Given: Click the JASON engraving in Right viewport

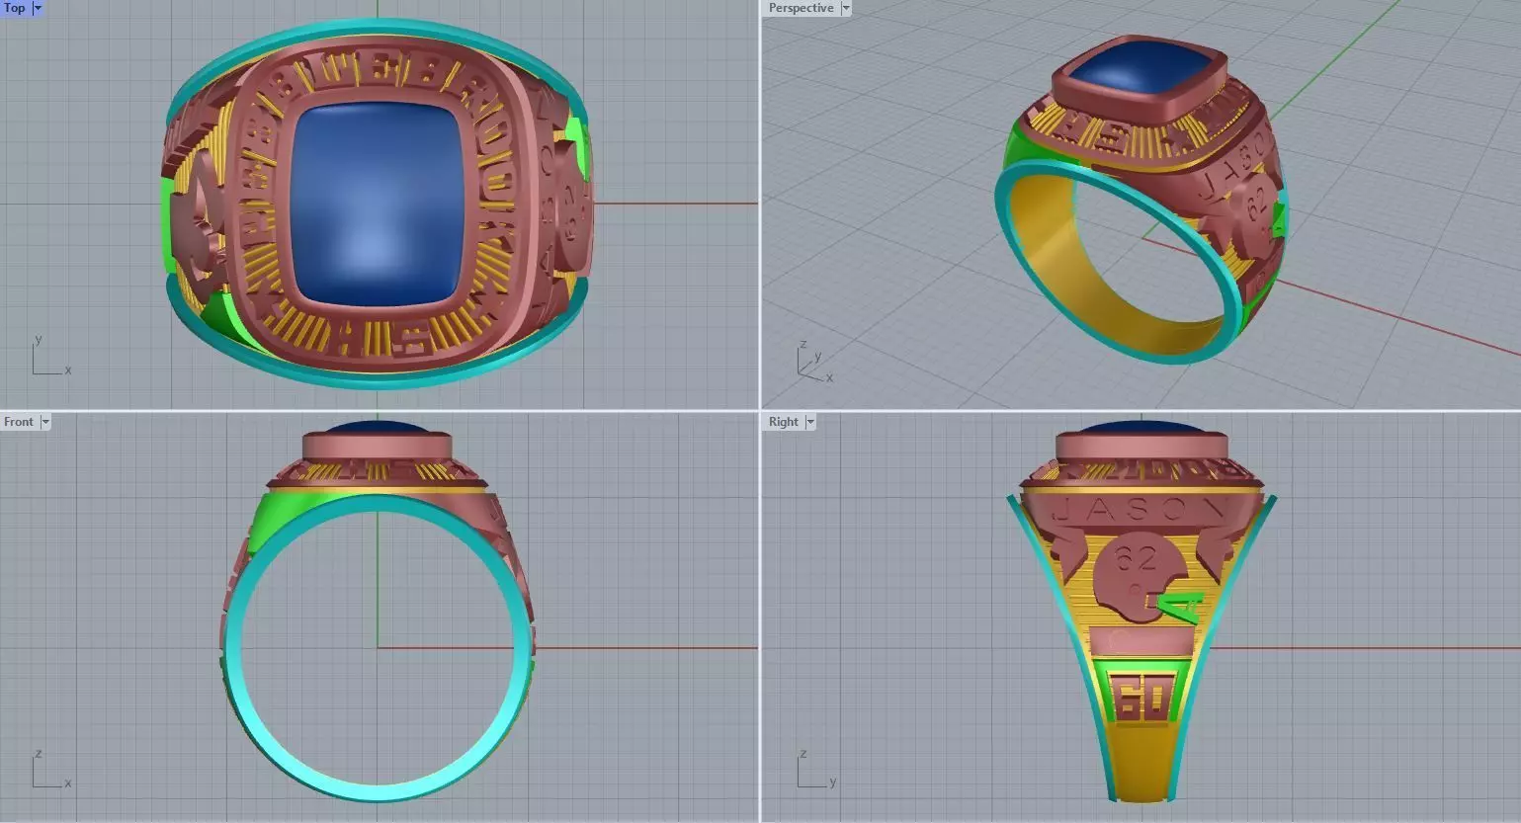Looking at the screenshot, I should (x=1141, y=511).
